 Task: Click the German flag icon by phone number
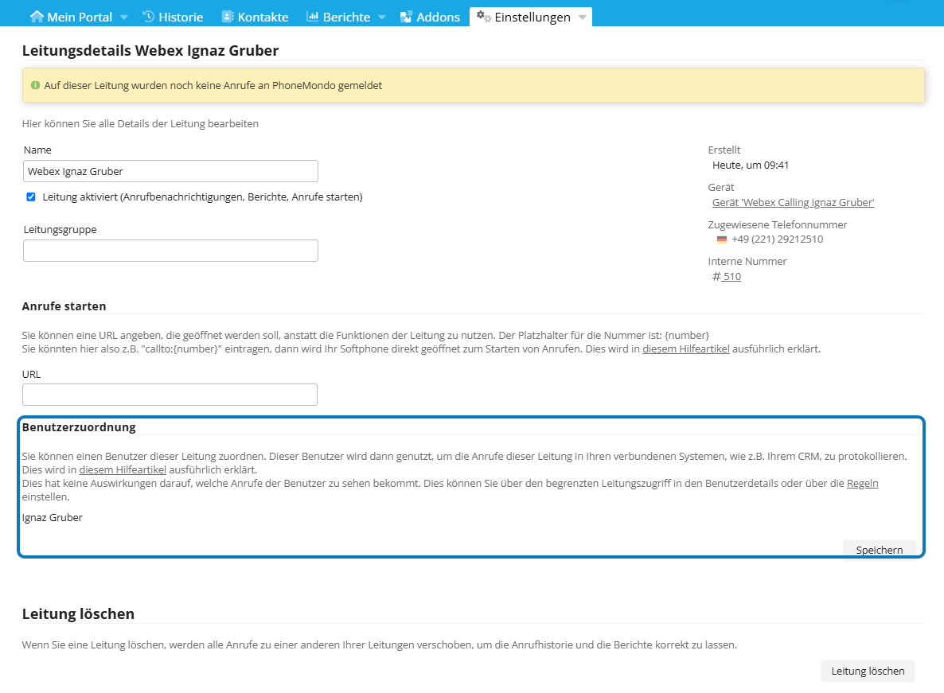pyautogui.click(x=722, y=239)
